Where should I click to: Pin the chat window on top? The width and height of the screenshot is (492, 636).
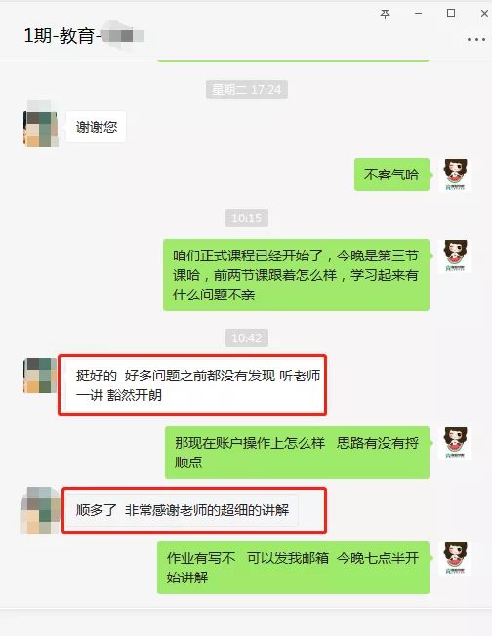click(x=385, y=14)
